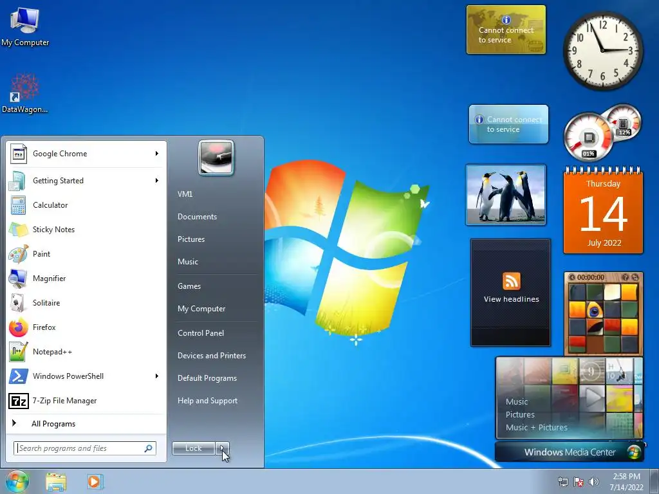The image size is (659, 494).
Task: Launch Notepad++ icon
Action: (18, 352)
